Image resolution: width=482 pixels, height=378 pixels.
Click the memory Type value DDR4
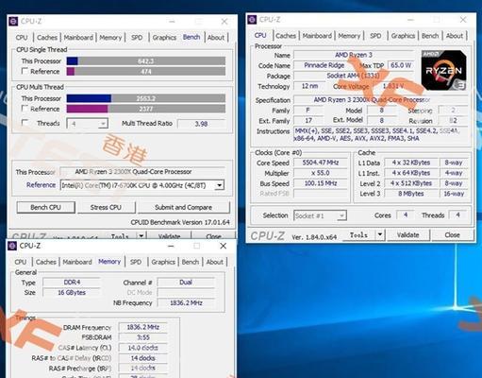[72, 283]
